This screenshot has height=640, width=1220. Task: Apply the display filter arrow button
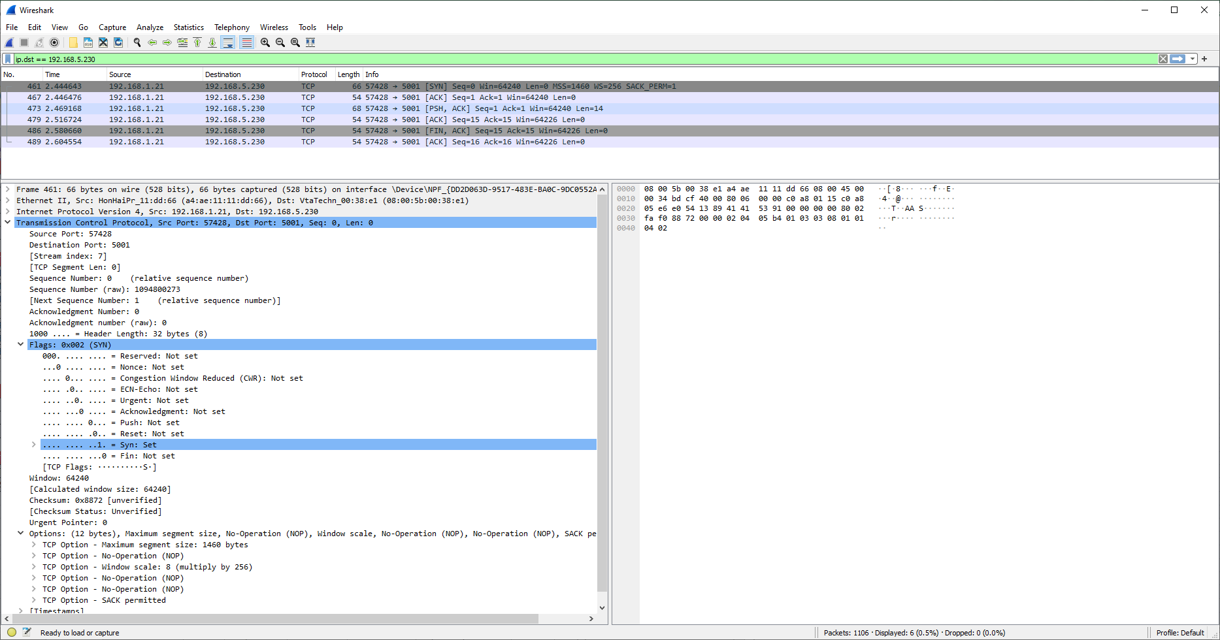(x=1178, y=59)
